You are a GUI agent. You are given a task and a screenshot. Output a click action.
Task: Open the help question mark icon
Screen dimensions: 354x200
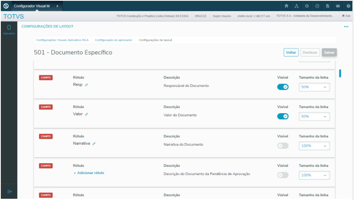(x=348, y=6)
